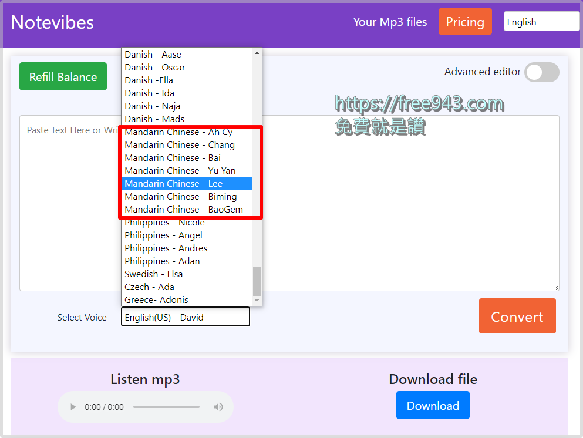
Task: Click the Notevibes logo
Action: 52,22
